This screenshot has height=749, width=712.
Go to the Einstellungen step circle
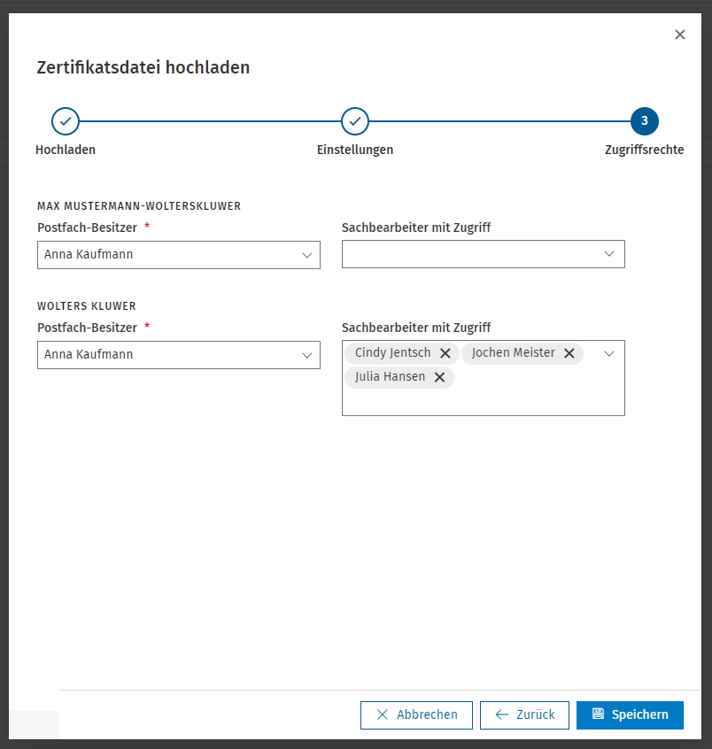pos(355,121)
